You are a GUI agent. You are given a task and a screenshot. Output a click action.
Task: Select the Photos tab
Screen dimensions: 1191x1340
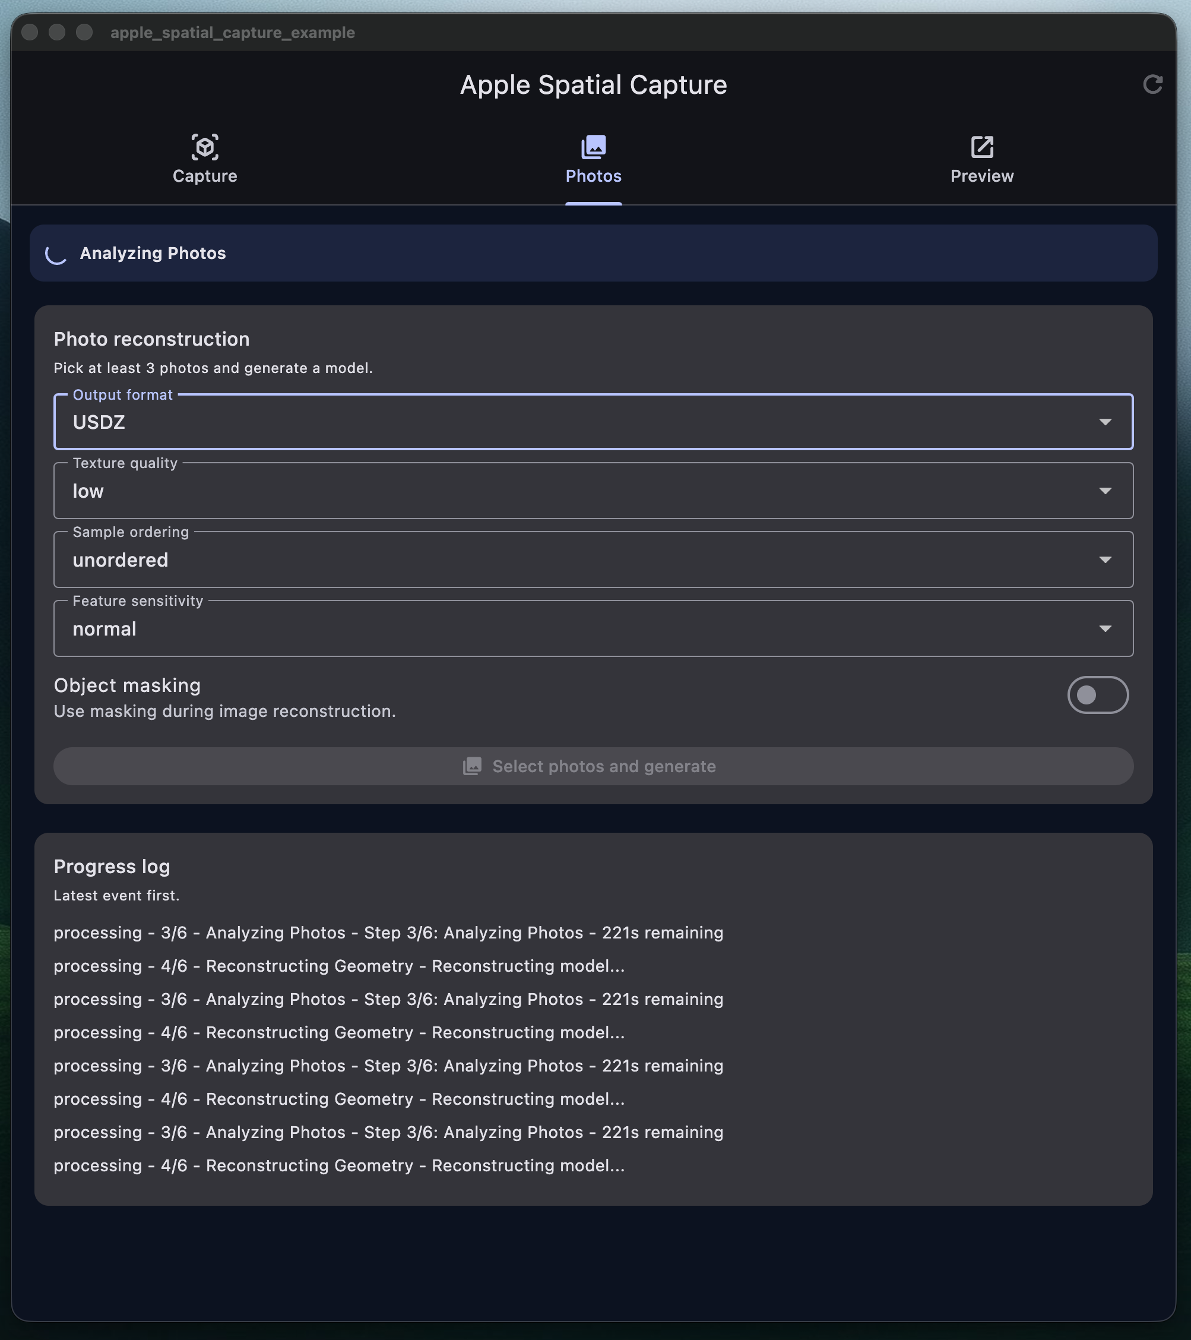tap(593, 159)
